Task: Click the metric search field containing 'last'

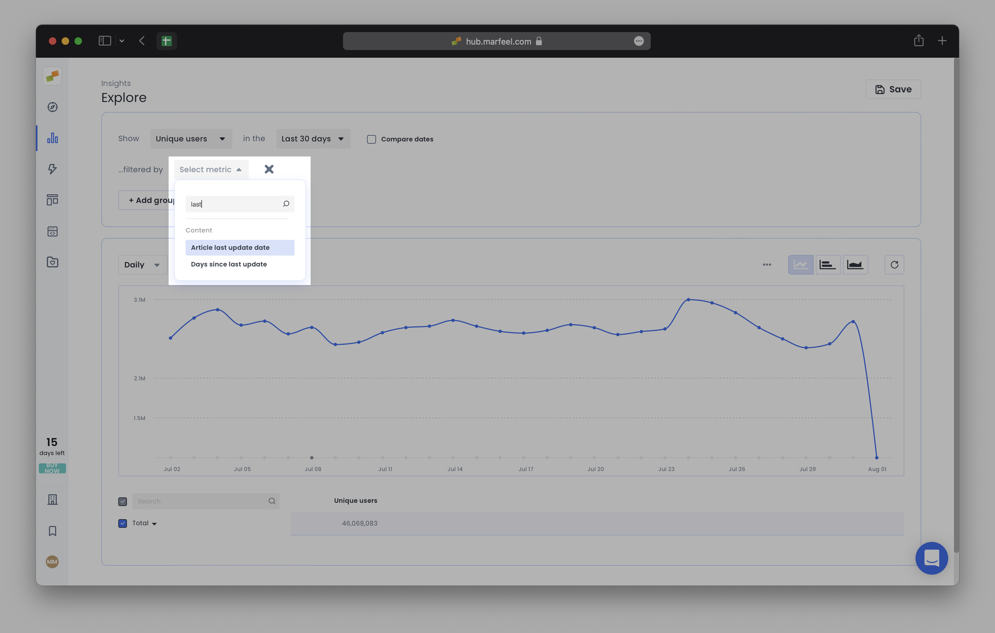Action: [233, 204]
